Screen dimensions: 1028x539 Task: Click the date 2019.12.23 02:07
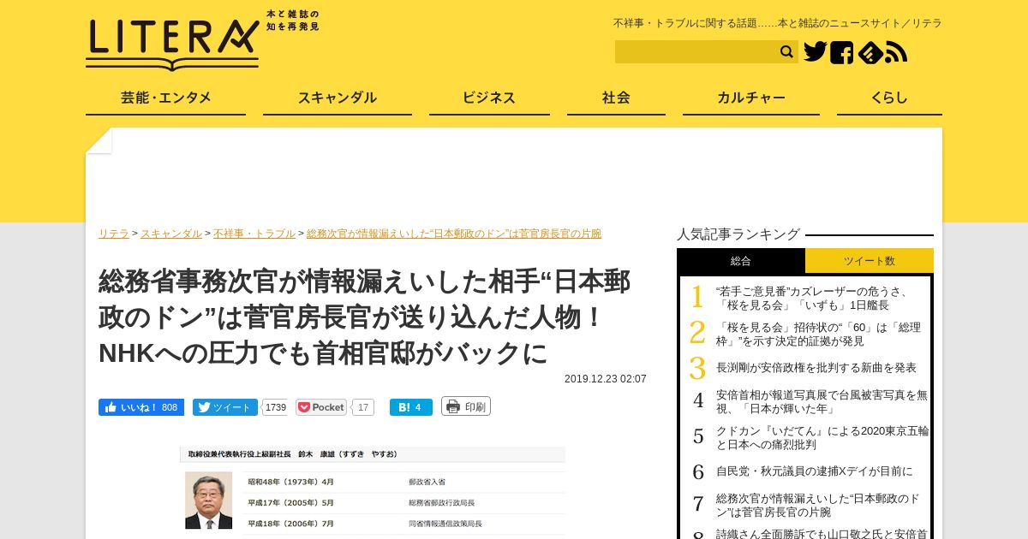point(606,379)
